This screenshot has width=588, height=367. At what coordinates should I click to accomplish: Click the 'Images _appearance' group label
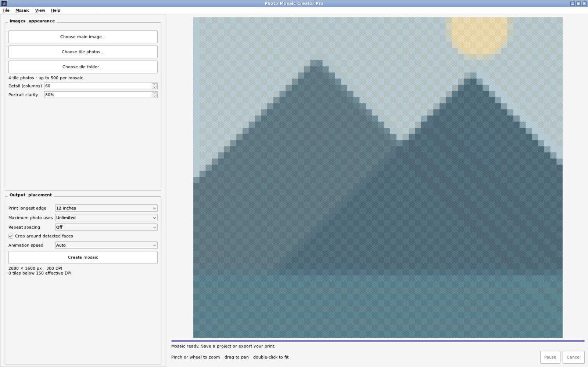coord(32,21)
